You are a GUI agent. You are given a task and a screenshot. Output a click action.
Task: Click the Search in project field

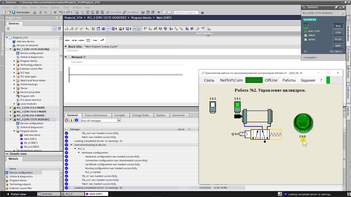(x=186, y=12)
